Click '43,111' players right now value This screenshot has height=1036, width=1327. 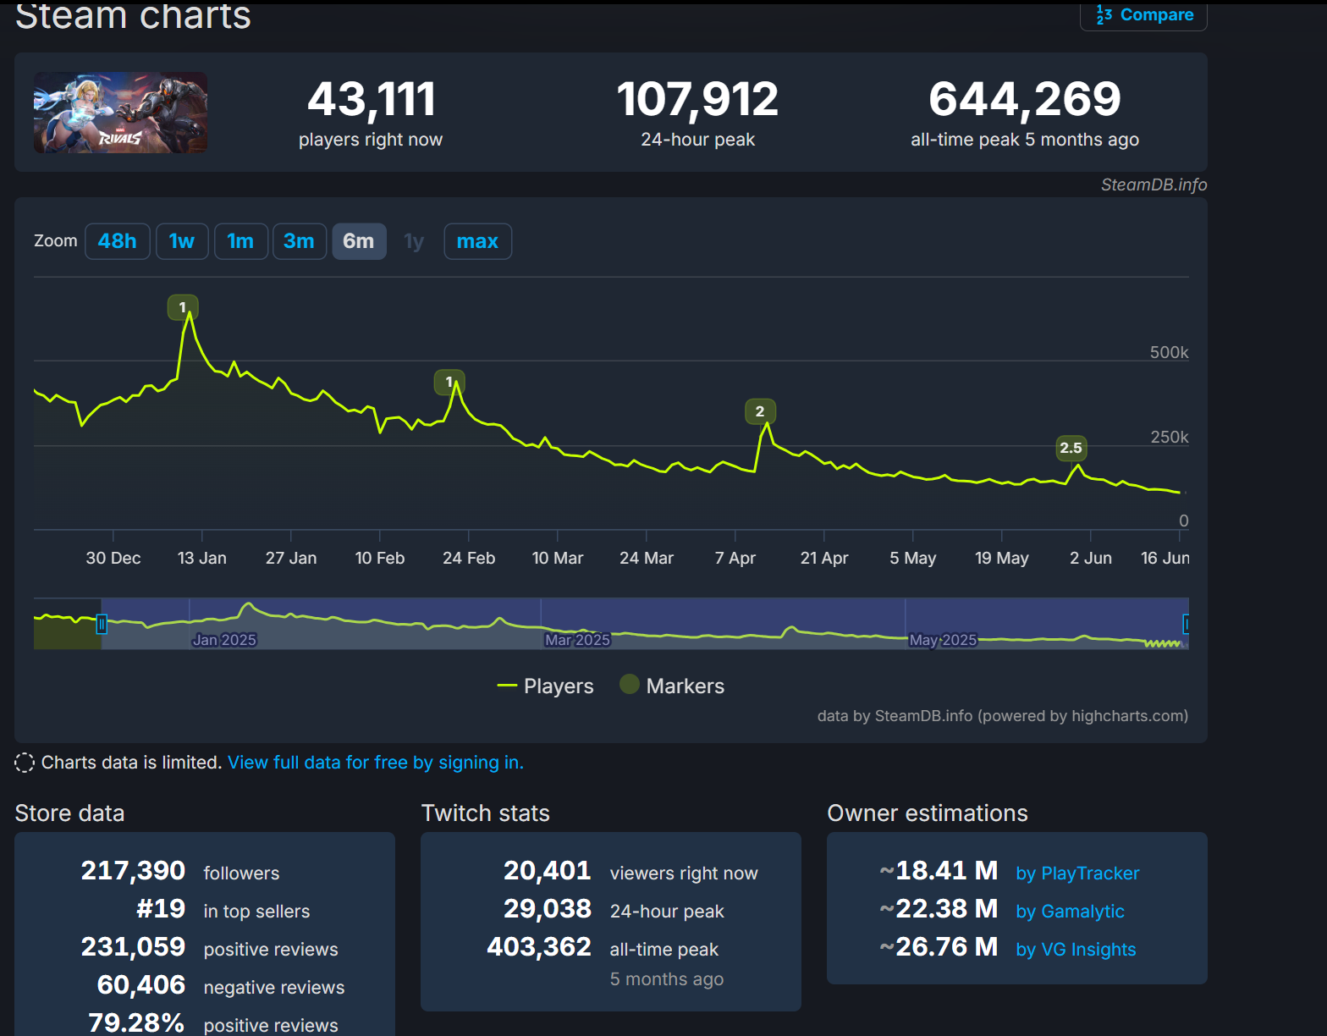[x=372, y=99]
